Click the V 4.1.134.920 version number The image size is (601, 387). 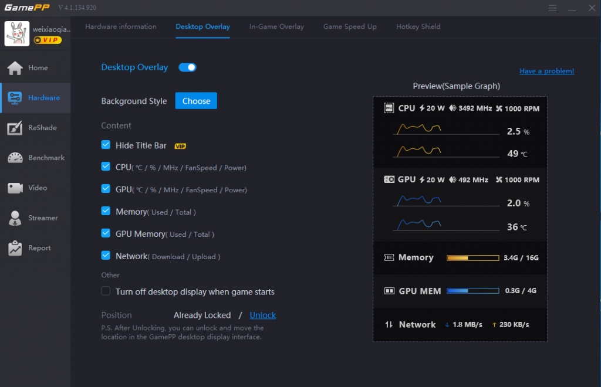coord(77,8)
